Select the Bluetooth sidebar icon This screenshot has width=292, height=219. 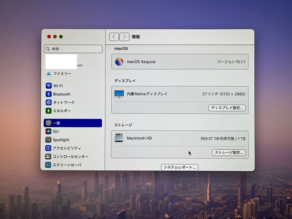coord(62,94)
